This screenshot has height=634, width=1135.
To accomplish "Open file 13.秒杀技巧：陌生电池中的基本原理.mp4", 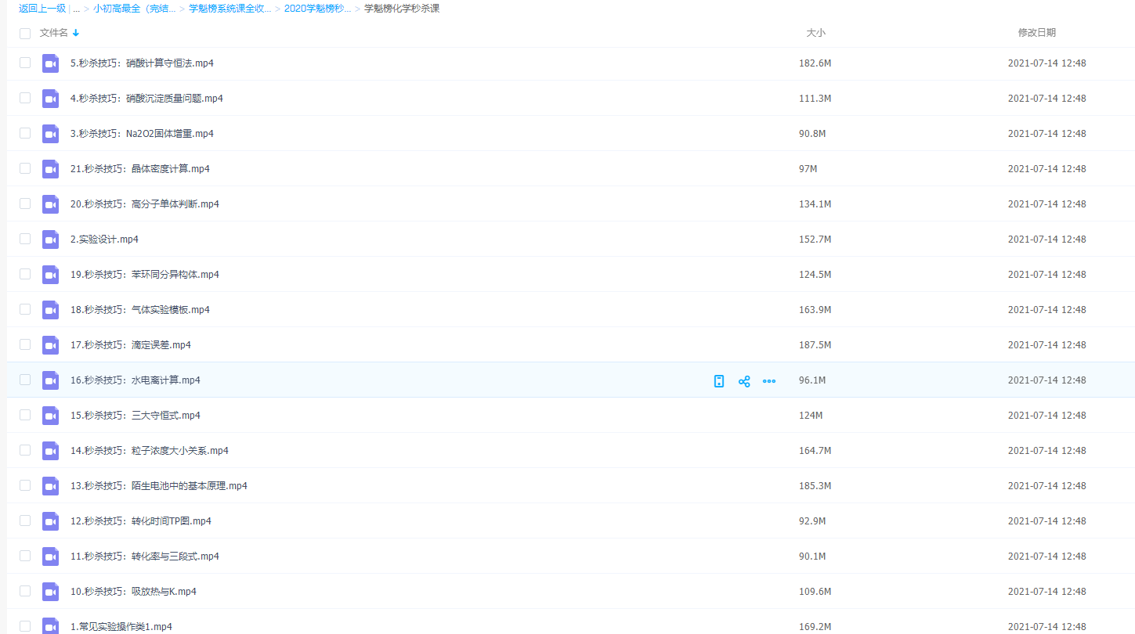I will 159,486.
